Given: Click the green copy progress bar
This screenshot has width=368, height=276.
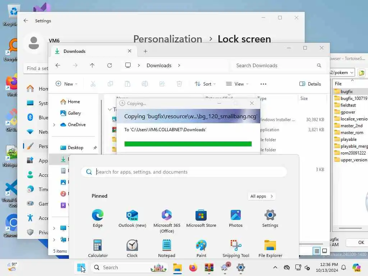Looking at the screenshot, I should tap(188, 144).
